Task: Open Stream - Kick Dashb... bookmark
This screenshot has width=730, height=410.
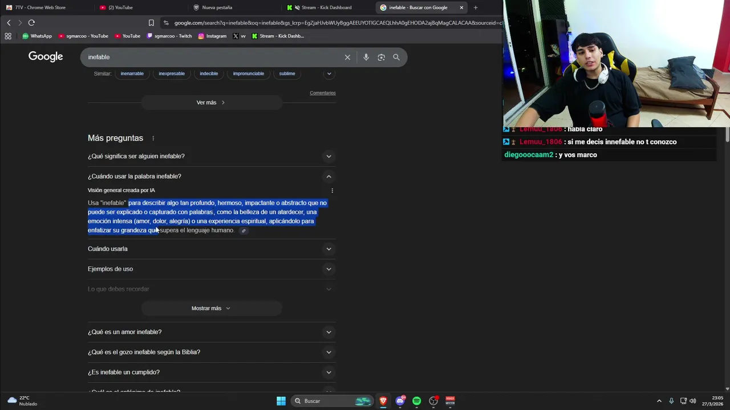Action: tap(278, 36)
